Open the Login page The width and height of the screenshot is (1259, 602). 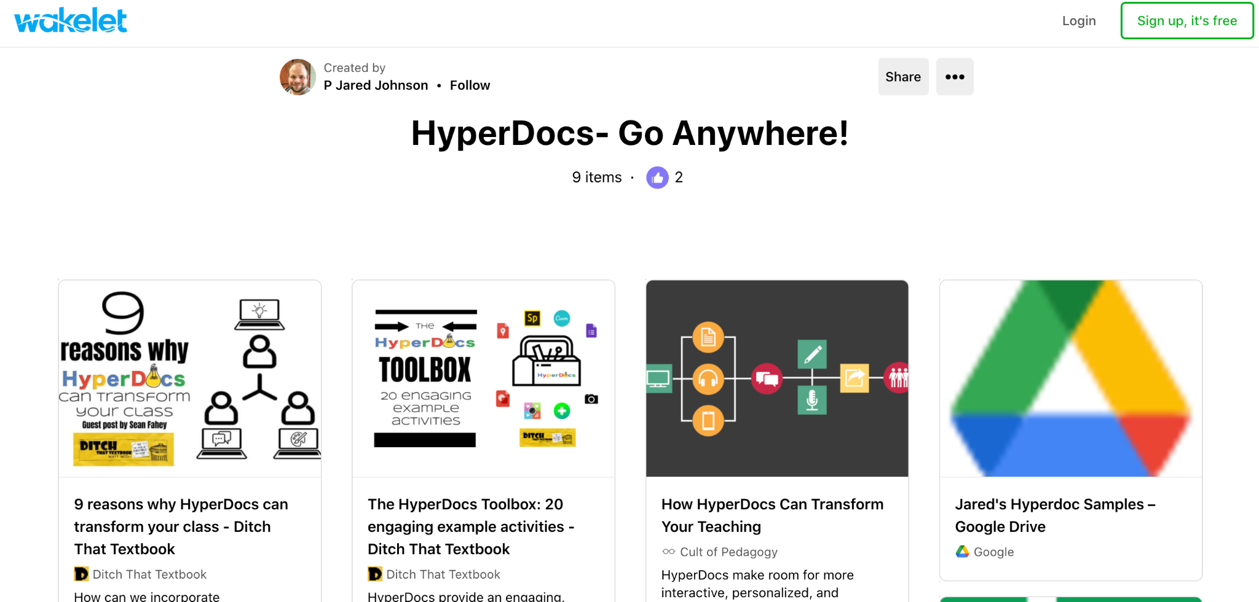click(1079, 21)
